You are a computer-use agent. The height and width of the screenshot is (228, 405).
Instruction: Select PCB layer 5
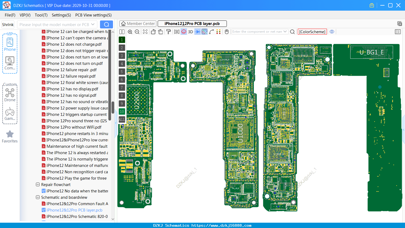tap(122, 72)
